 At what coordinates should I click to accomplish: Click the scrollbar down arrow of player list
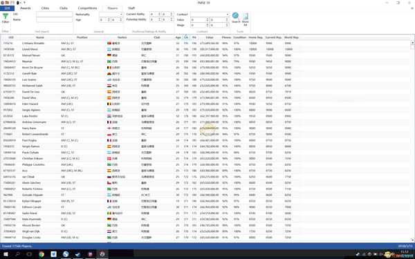(413, 240)
